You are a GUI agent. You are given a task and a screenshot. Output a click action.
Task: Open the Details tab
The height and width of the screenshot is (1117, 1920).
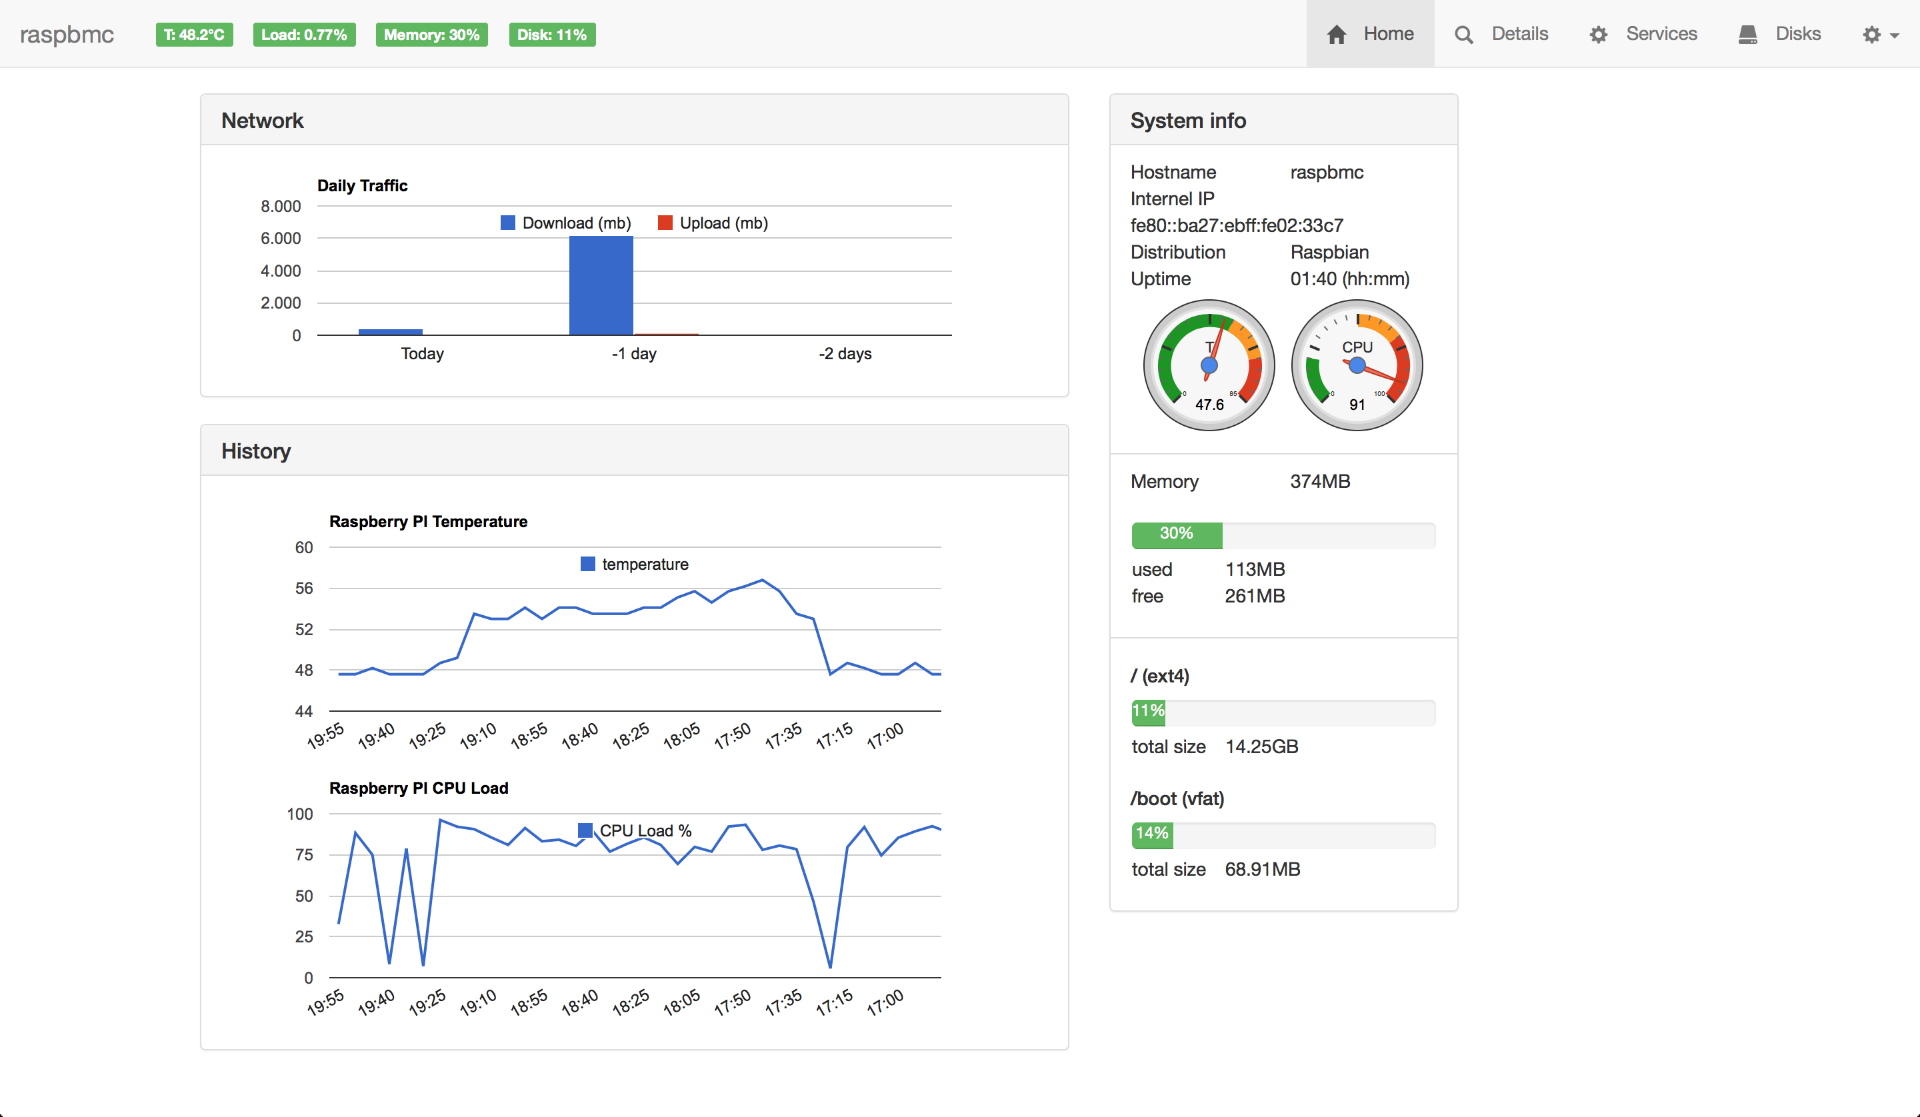pos(1519,34)
